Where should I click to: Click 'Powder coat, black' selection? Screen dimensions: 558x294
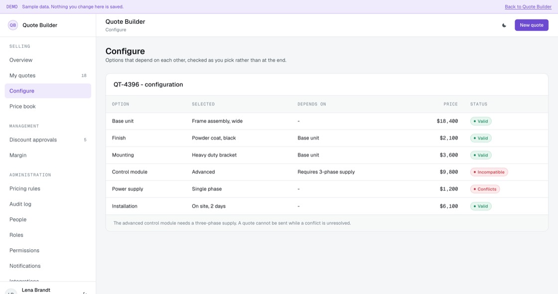pos(214,138)
